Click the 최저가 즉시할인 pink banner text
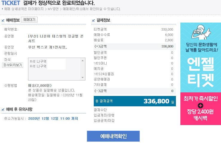The width and height of the screenshot is (221, 150). (x=200, y=98)
